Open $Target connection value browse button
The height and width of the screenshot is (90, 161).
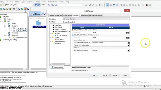pyautogui.click(x=128, y=45)
